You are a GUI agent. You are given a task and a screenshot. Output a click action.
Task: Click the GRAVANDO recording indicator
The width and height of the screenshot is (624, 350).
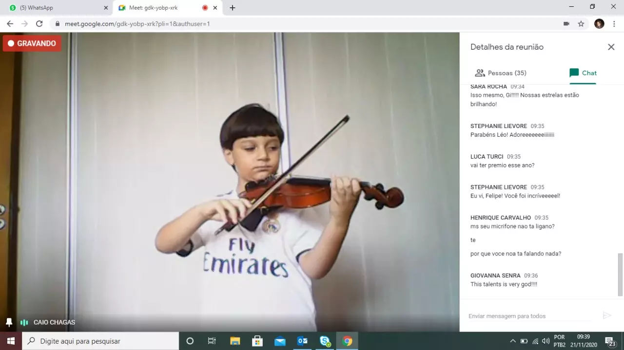tap(32, 43)
